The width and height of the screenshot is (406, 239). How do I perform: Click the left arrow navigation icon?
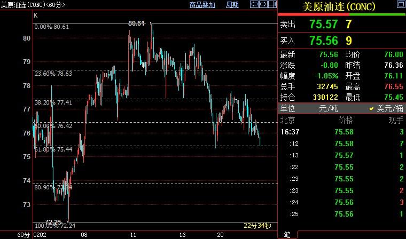pos(255,5)
